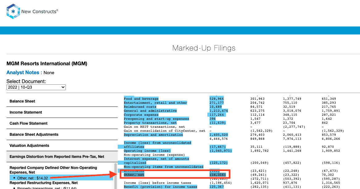This screenshot has height=189, width=360.
Task: Click the highlighted value 125,367
Action: (217, 187)
